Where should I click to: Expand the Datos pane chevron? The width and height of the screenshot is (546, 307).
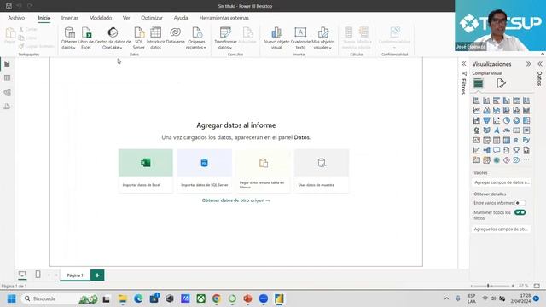[540, 64]
